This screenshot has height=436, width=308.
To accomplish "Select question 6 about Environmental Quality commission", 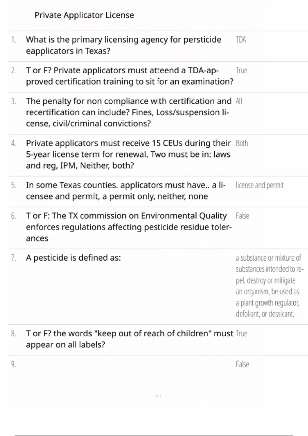I will pos(129,227).
